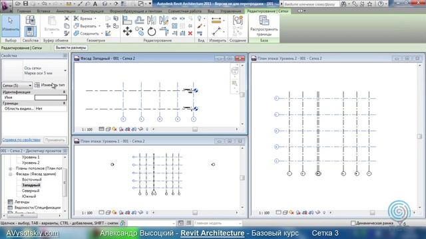
Task: Switch to the Главная ribbon tab
Action: [24, 11]
